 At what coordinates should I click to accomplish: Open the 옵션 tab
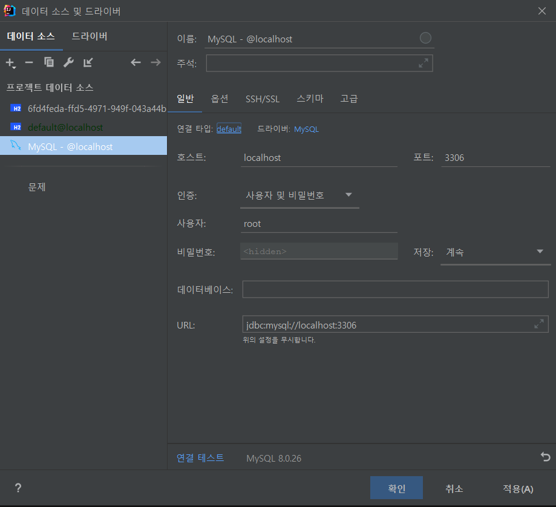point(220,99)
